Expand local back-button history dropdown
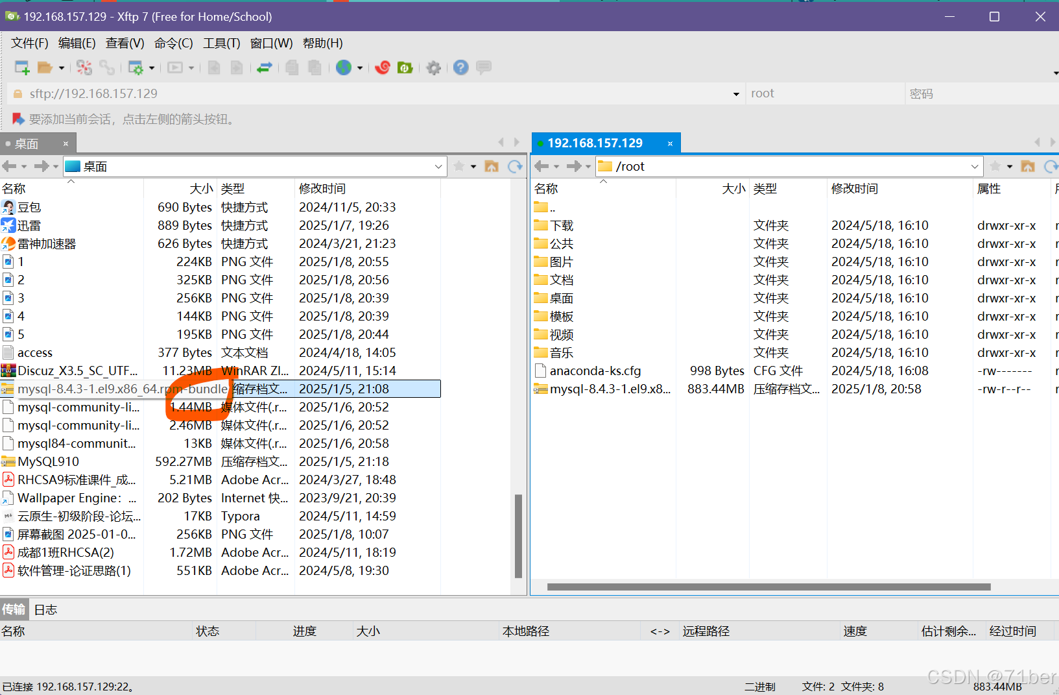The height and width of the screenshot is (695, 1059). click(24, 167)
